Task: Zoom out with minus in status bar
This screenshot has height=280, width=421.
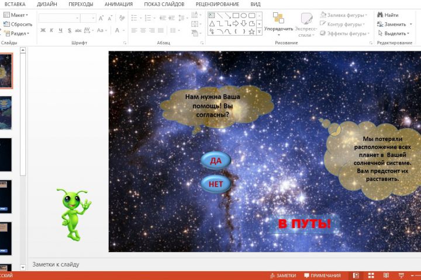Action: (x=412, y=275)
